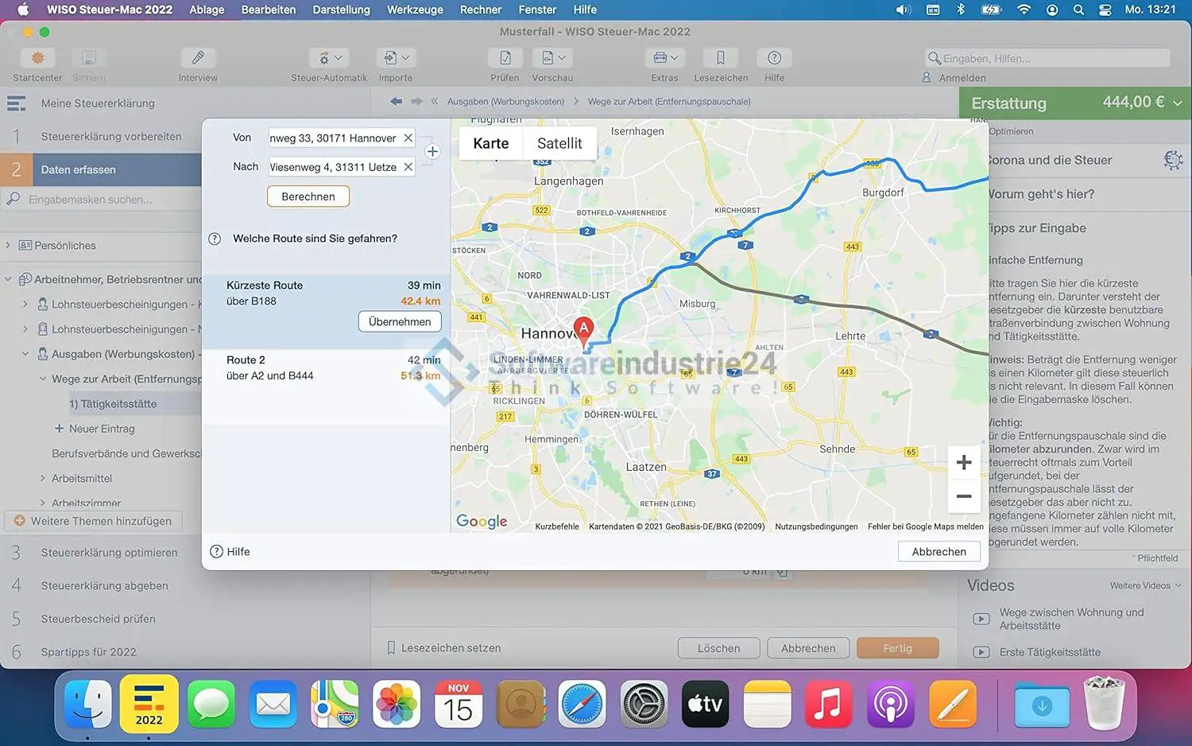The image size is (1192, 746).
Task: Select the Karte map view
Action: pos(490,144)
